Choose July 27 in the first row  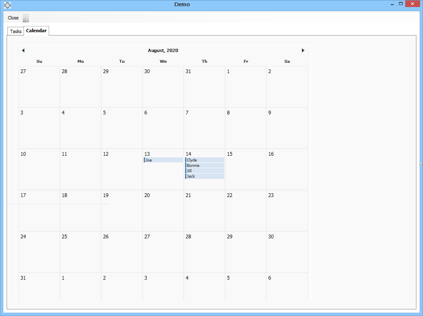[x=39, y=87]
